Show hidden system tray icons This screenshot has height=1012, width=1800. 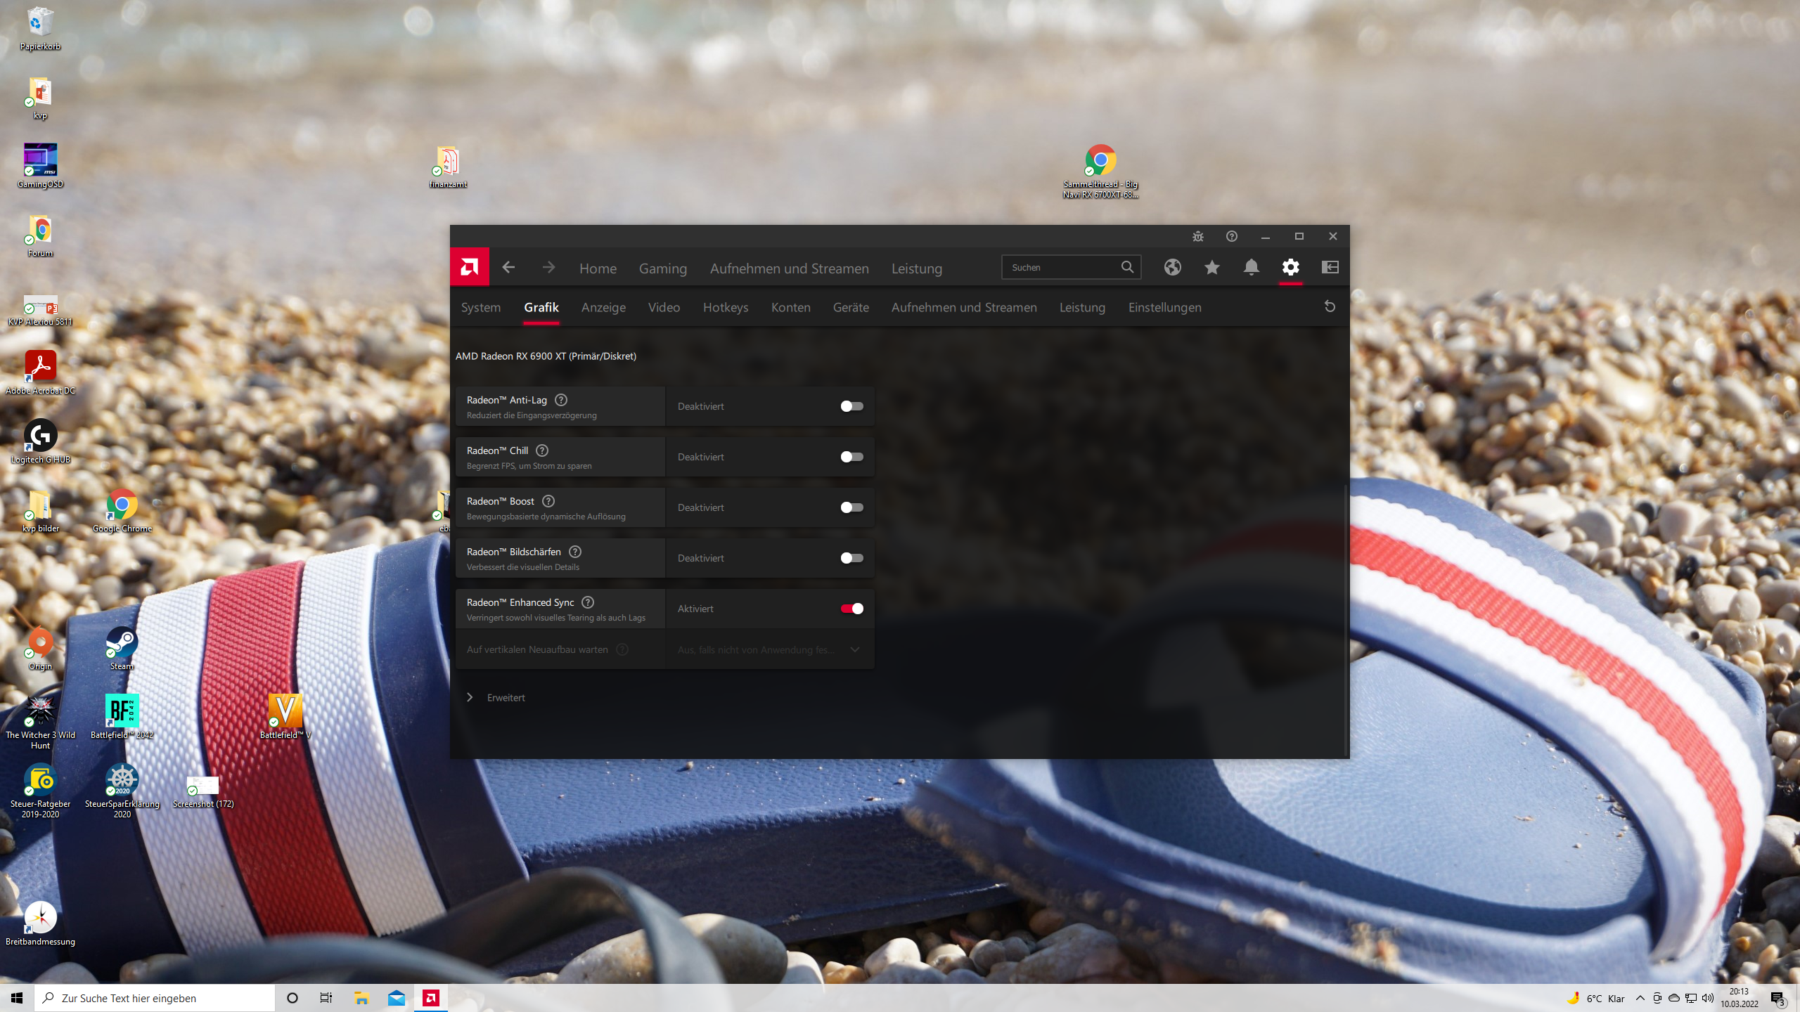[x=1640, y=998]
